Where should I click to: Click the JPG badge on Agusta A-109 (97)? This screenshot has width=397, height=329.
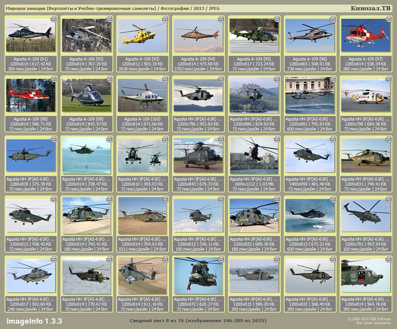(389, 19)
